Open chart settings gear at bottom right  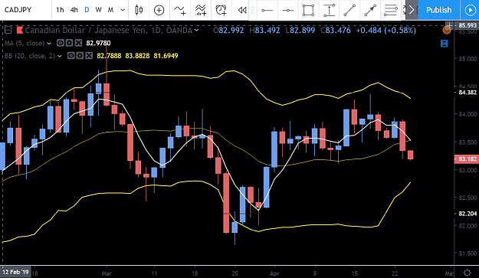point(467,273)
